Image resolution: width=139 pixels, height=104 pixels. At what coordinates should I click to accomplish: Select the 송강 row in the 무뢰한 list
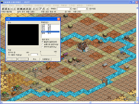click(50, 30)
